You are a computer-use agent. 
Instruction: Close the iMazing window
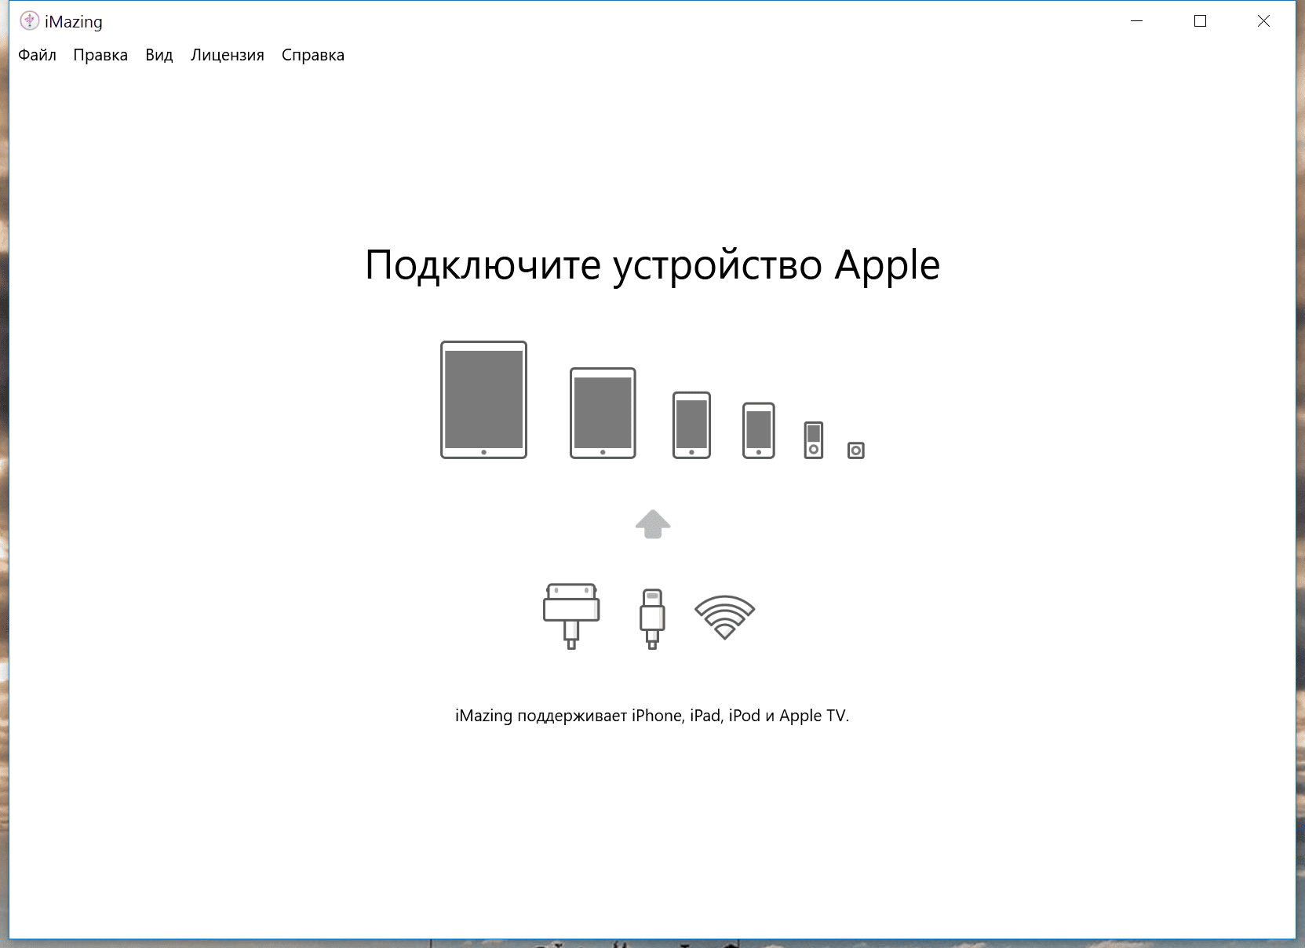1263,21
